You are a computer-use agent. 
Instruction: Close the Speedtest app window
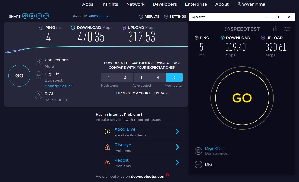[x=289, y=17]
